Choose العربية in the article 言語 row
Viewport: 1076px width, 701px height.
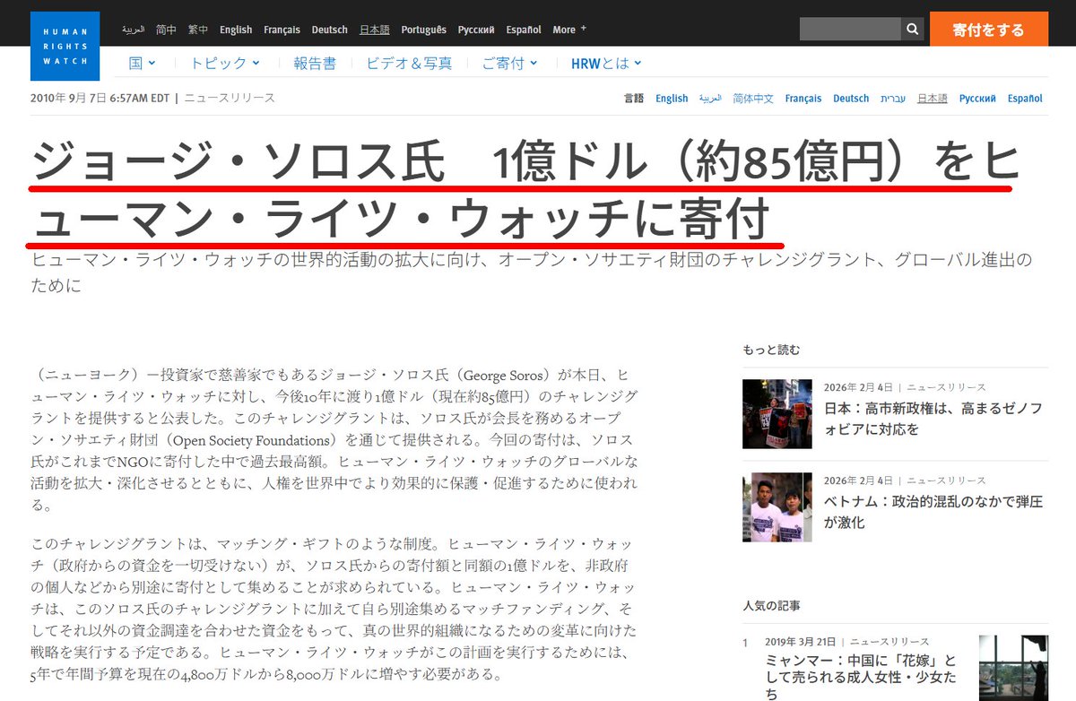710,99
